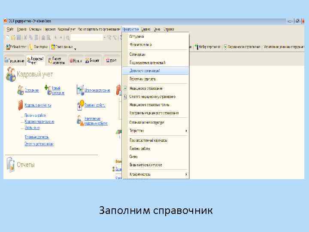Image resolution: width=309 pixels, height=232 pixels.
Task: Open the search field dropdown arrow in the toolbar
Action: (104, 37)
